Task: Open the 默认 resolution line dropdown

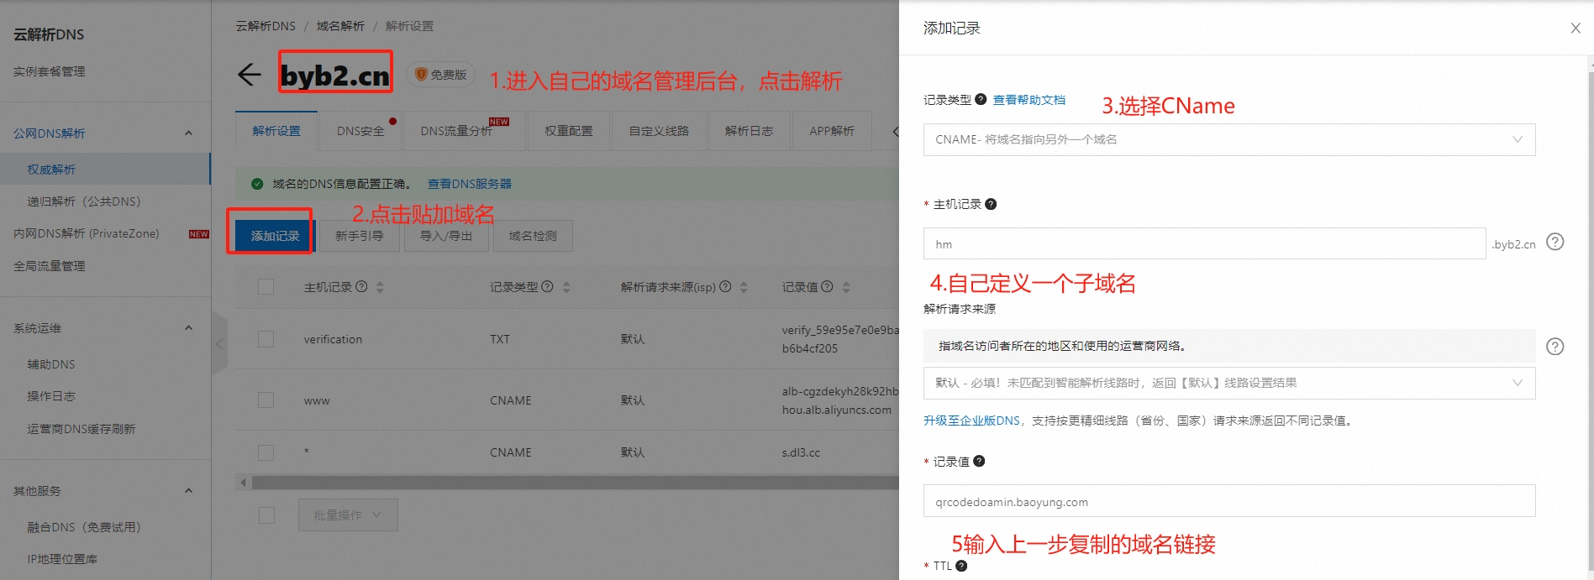Action: click(x=1228, y=383)
